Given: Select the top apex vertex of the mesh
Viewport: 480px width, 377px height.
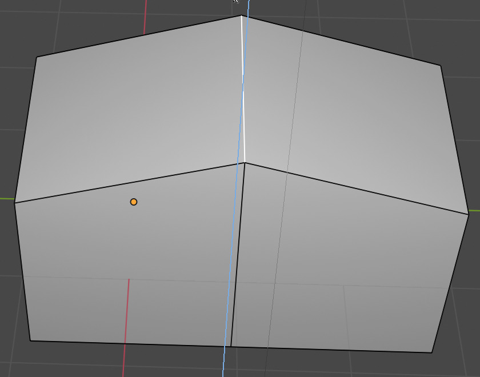Looking at the screenshot, I should click(x=242, y=15).
